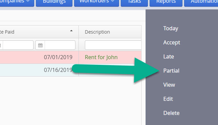Click the Description column header

[x=110, y=32]
